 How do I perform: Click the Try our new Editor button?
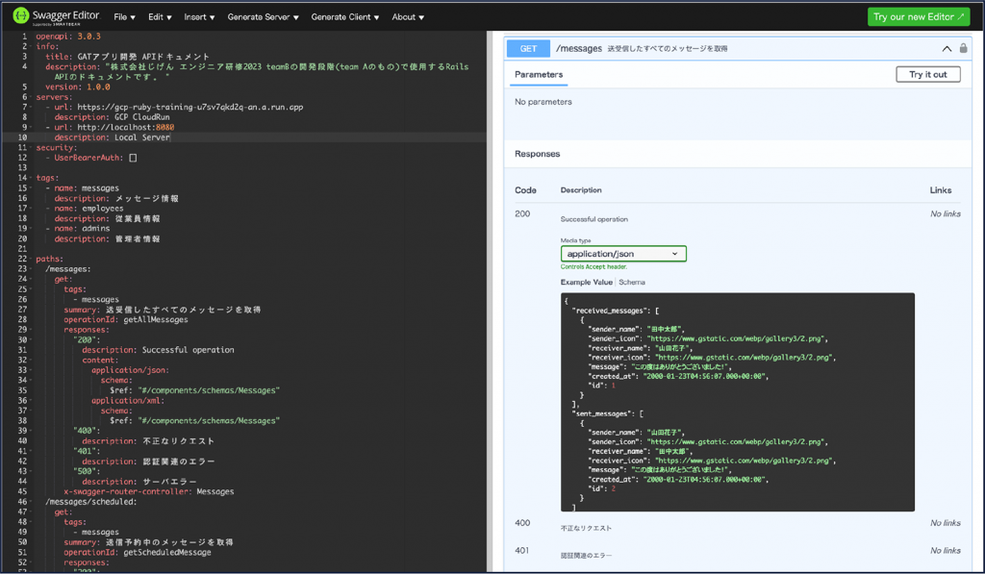(x=918, y=17)
